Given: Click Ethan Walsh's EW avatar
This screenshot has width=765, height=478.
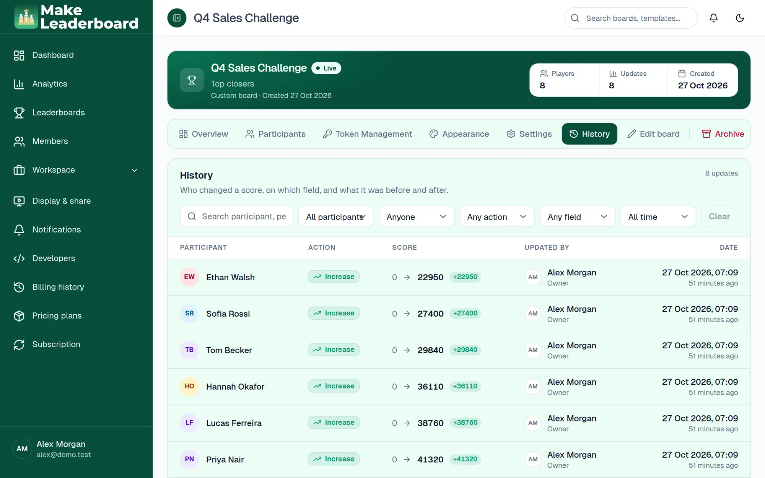Looking at the screenshot, I should pos(189,277).
